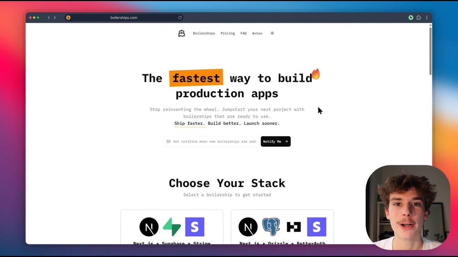The height and width of the screenshot is (257, 458).
Task: Go to the Pricing page
Action: (x=228, y=33)
